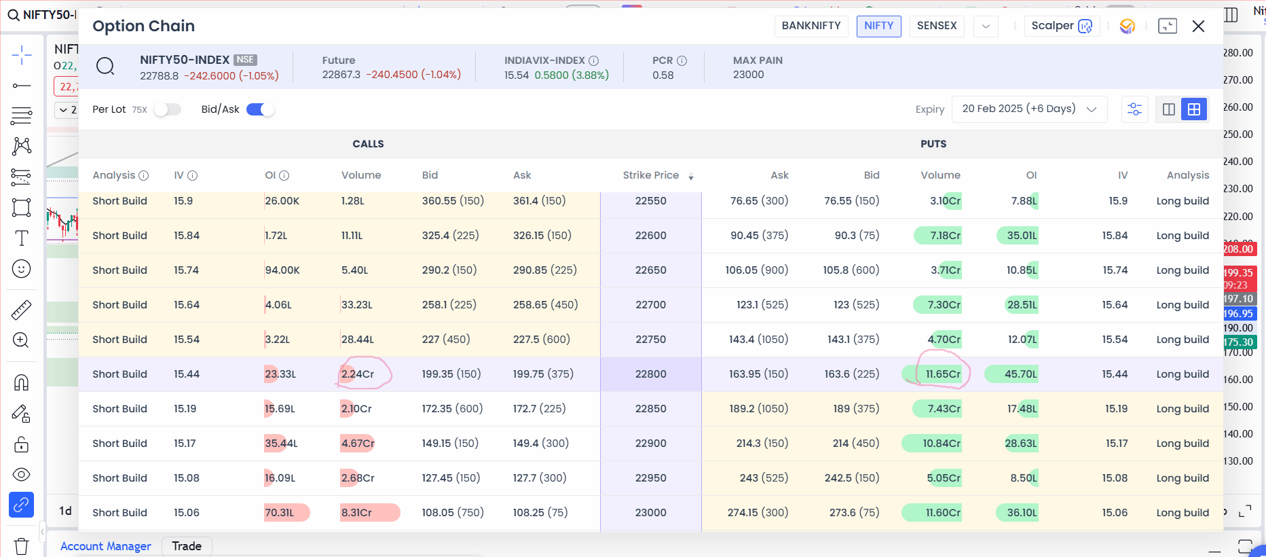Toggle the magnet mode tool

click(x=22, y=382)
